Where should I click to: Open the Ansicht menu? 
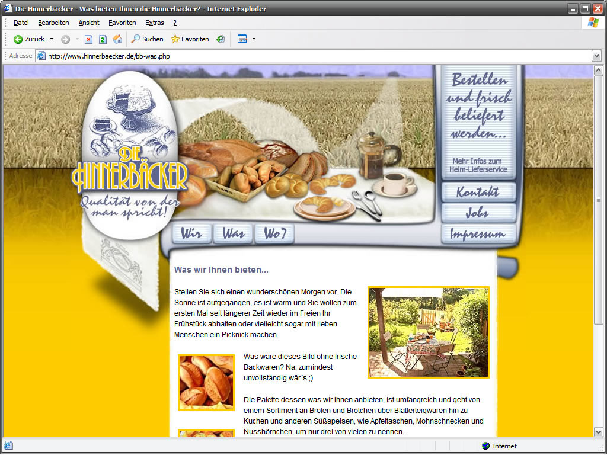[x=89, y=23]
